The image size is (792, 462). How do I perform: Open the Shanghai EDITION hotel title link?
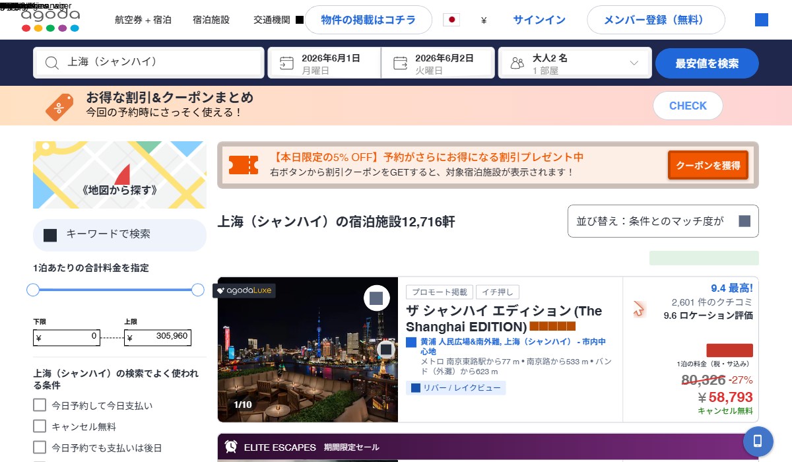coord(504,318)
